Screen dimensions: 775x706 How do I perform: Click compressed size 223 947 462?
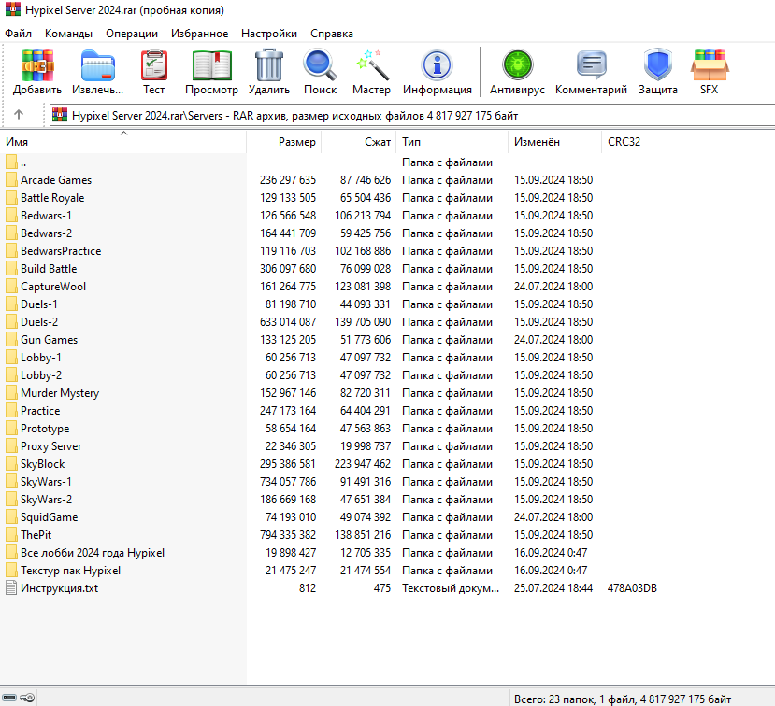coord(363,464)
